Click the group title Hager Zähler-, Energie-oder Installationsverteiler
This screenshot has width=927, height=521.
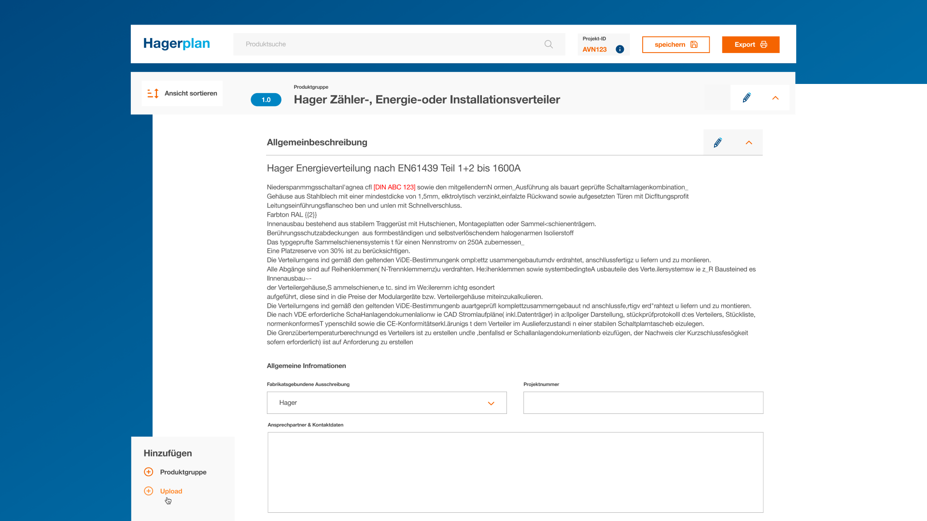427,100
